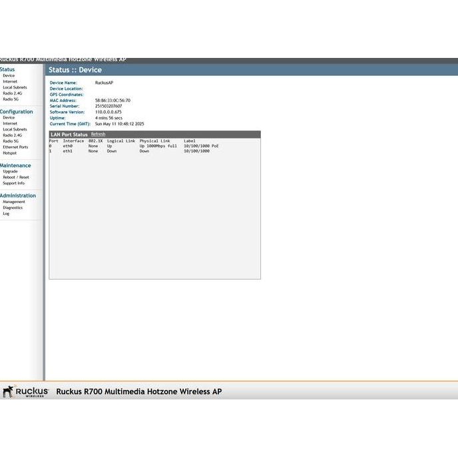This screenshot has height=458, width=458.
Task: Go to Management under Administration
Action: 14,202
